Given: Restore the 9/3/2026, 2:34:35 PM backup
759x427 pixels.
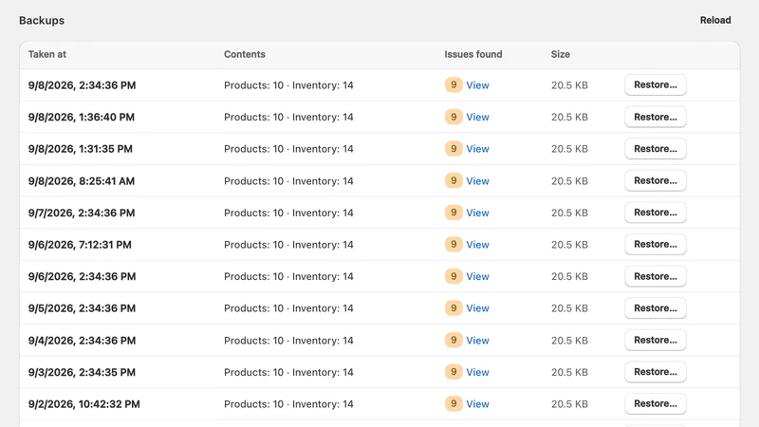Looking at the screenshot, I should (x=656, y=372).
